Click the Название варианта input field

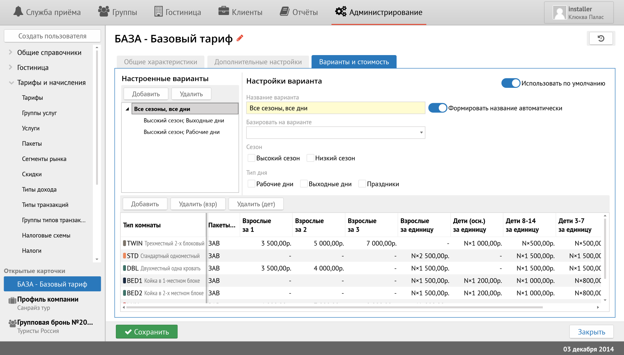pos(335,108)
